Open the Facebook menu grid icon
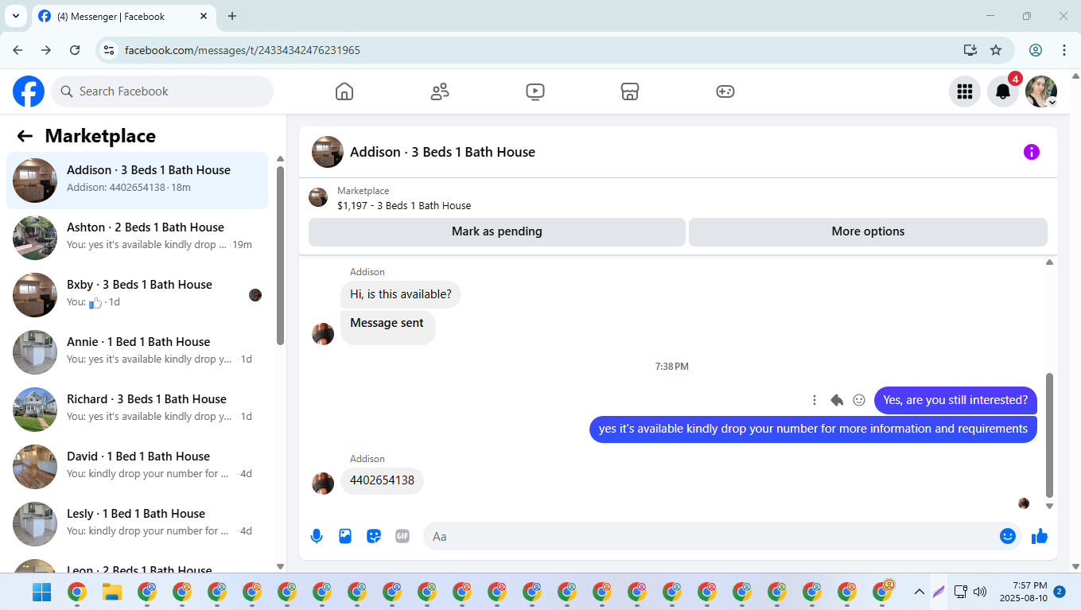The image size is (1081, 610). [x=965, y=91]
